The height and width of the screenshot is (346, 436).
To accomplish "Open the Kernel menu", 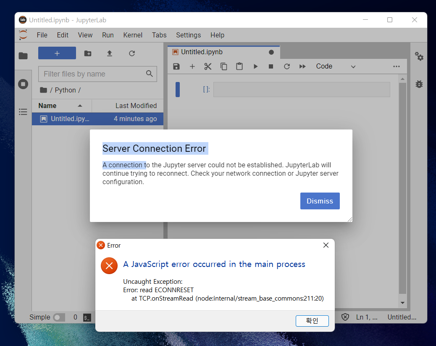I will pos(133,35).
